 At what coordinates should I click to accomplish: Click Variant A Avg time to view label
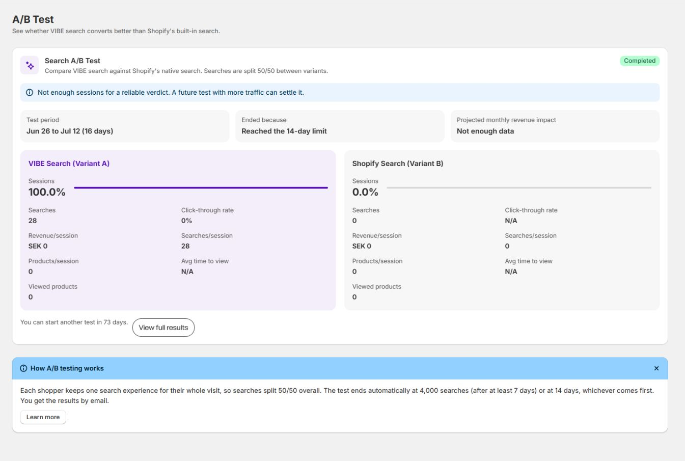tap(205, 261)
